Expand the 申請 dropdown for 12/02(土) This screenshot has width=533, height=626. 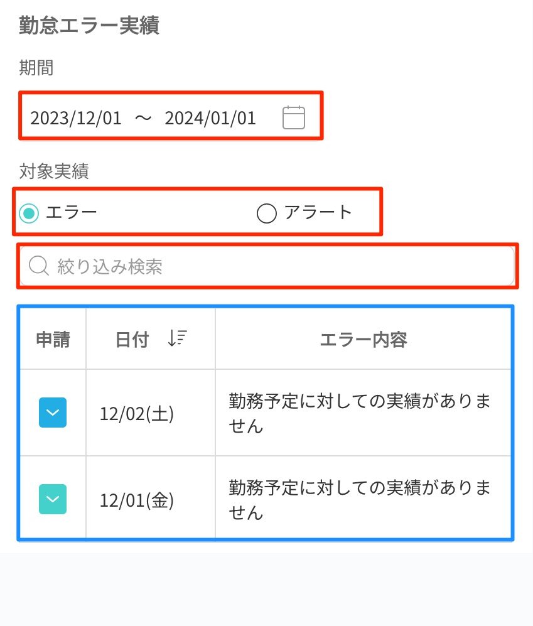coord(53,413)
